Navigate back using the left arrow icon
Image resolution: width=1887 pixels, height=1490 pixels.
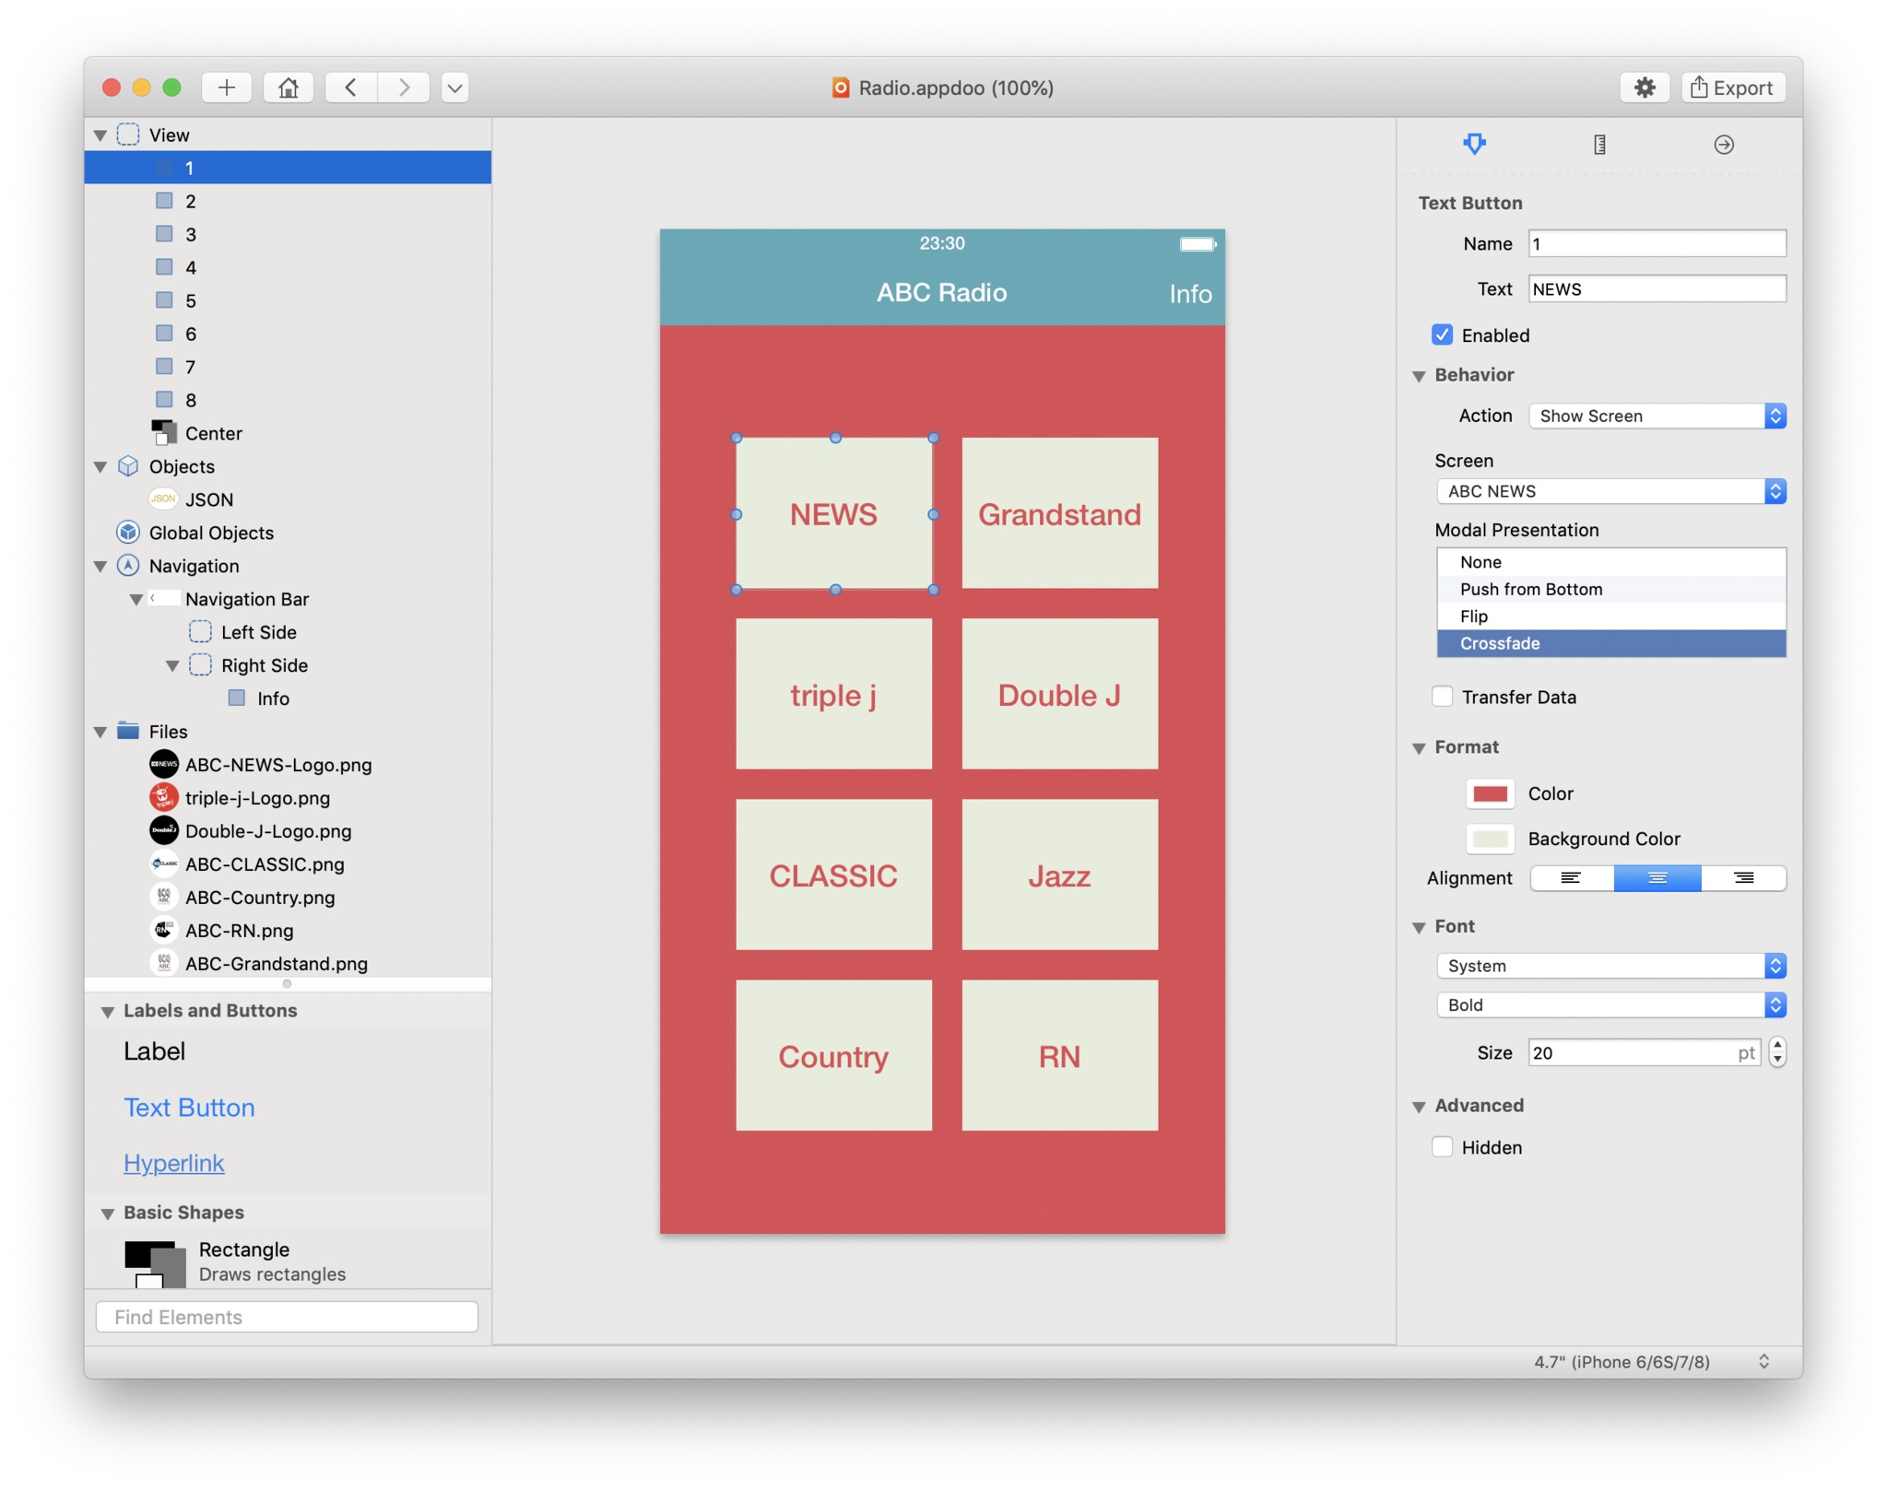(350, 87)
